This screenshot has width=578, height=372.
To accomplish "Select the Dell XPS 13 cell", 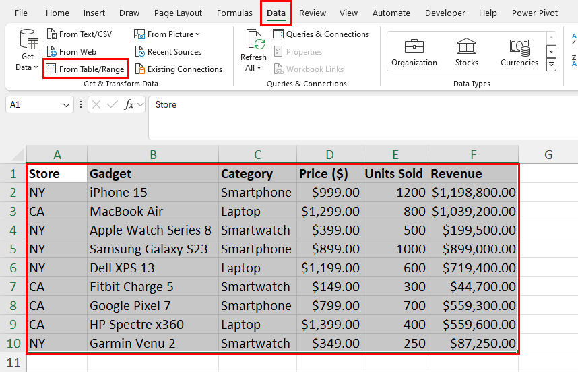I will click(x=153, y=268).
